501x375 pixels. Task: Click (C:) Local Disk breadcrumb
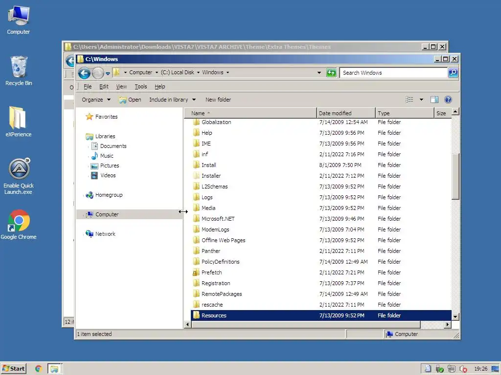pyautogui.click(x=177, y=72)
